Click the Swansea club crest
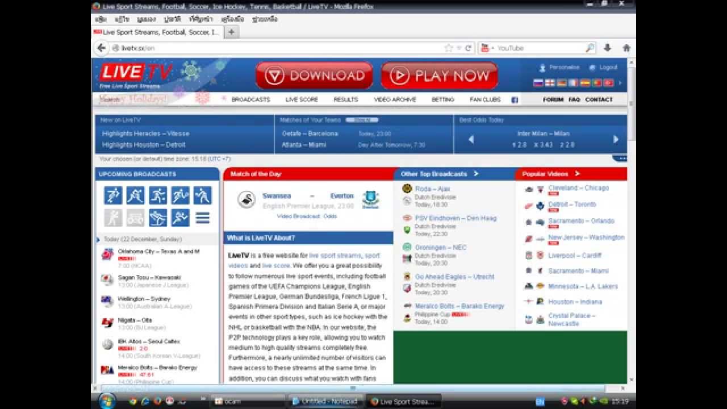Screen dimensions: 727x409 (x=246, y=200)
